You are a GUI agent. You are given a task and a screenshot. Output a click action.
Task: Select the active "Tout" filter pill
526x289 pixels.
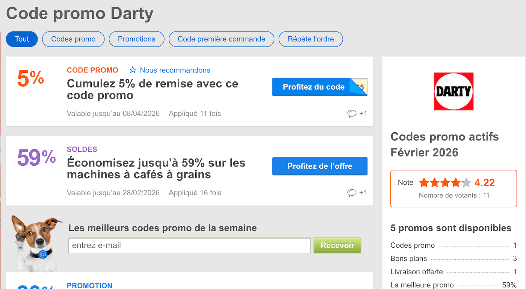[x=21, y=39]
